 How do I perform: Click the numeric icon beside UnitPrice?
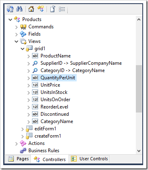[x=35, y=85]
